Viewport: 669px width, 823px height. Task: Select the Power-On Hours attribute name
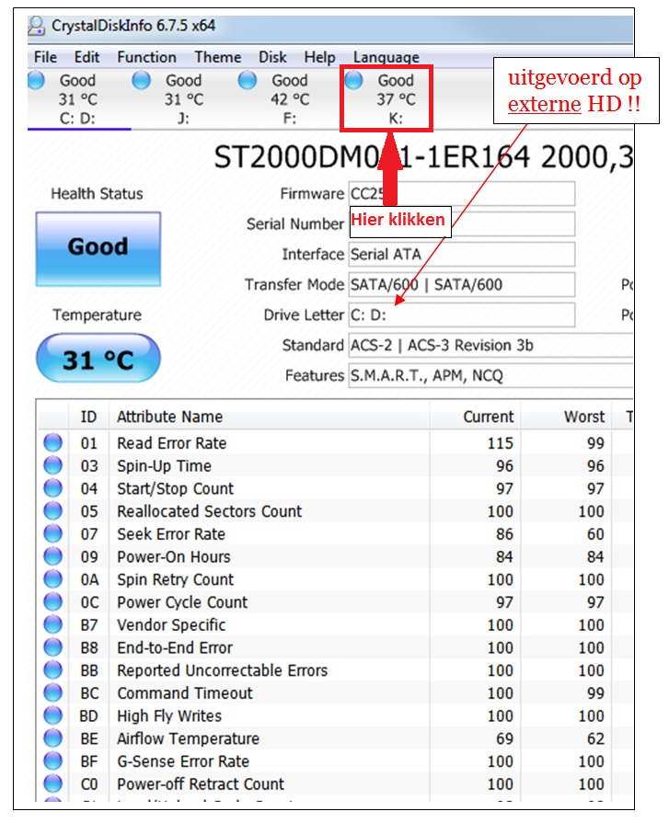[x=174, y=557]
